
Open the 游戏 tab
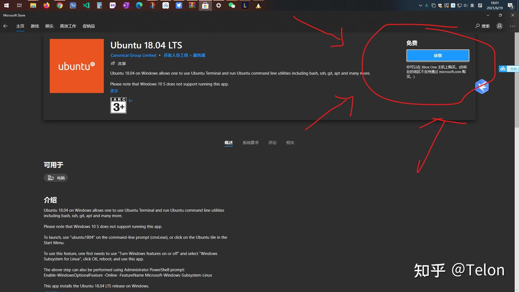pyautogui.click(x=35, y=26)
